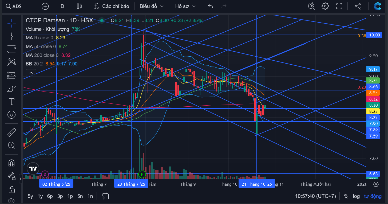Click the green market status dot
The width and height of the screenshot is (388, 204).
tap(101, 20)
